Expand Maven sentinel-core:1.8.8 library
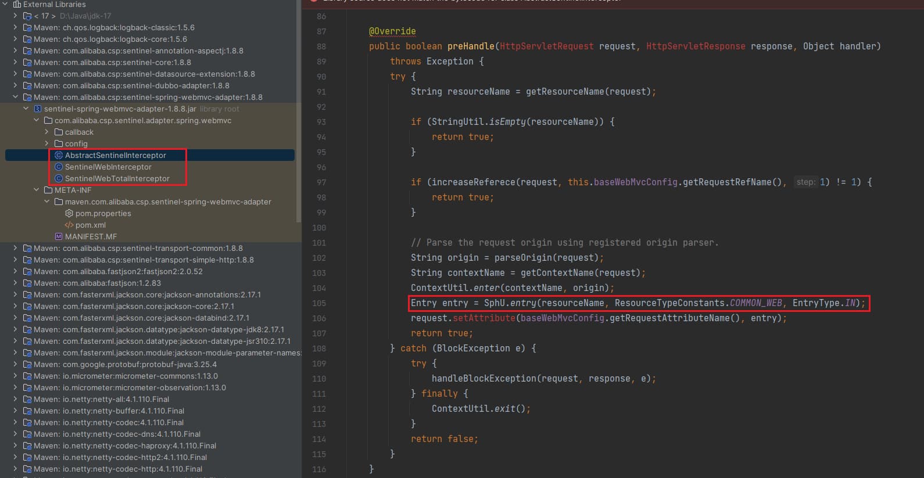The width and height of the screenshot is (924, 478). point(16,62)
